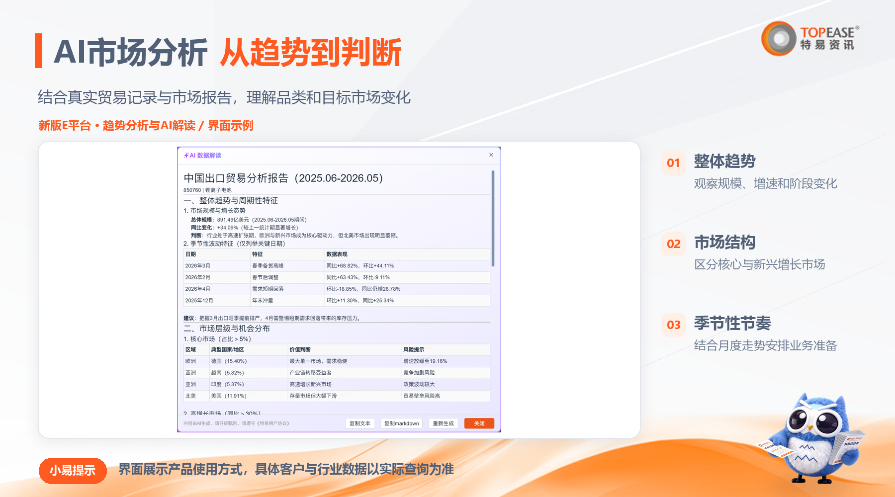Screen dimensions: 895x497
Task: Click the TOPEASE 特易资讯 logo
Action: (x=810, y=38)
